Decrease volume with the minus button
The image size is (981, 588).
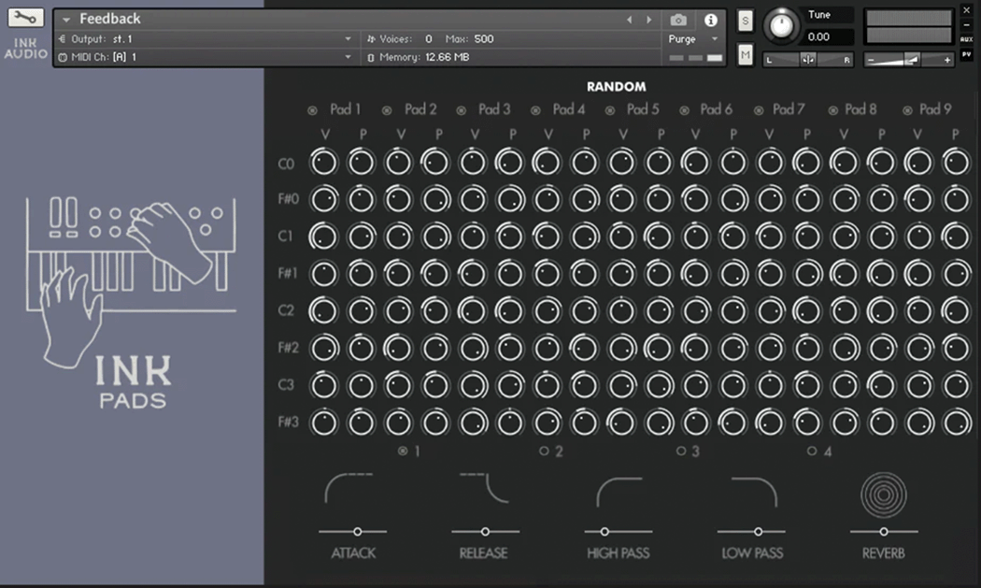coord(870,60)
